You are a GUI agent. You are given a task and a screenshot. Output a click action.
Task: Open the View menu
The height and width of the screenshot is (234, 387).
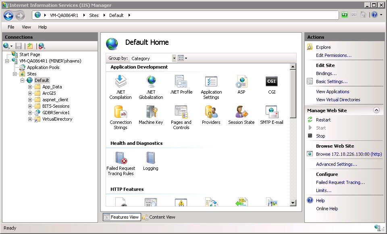click(x=26, y=27)
